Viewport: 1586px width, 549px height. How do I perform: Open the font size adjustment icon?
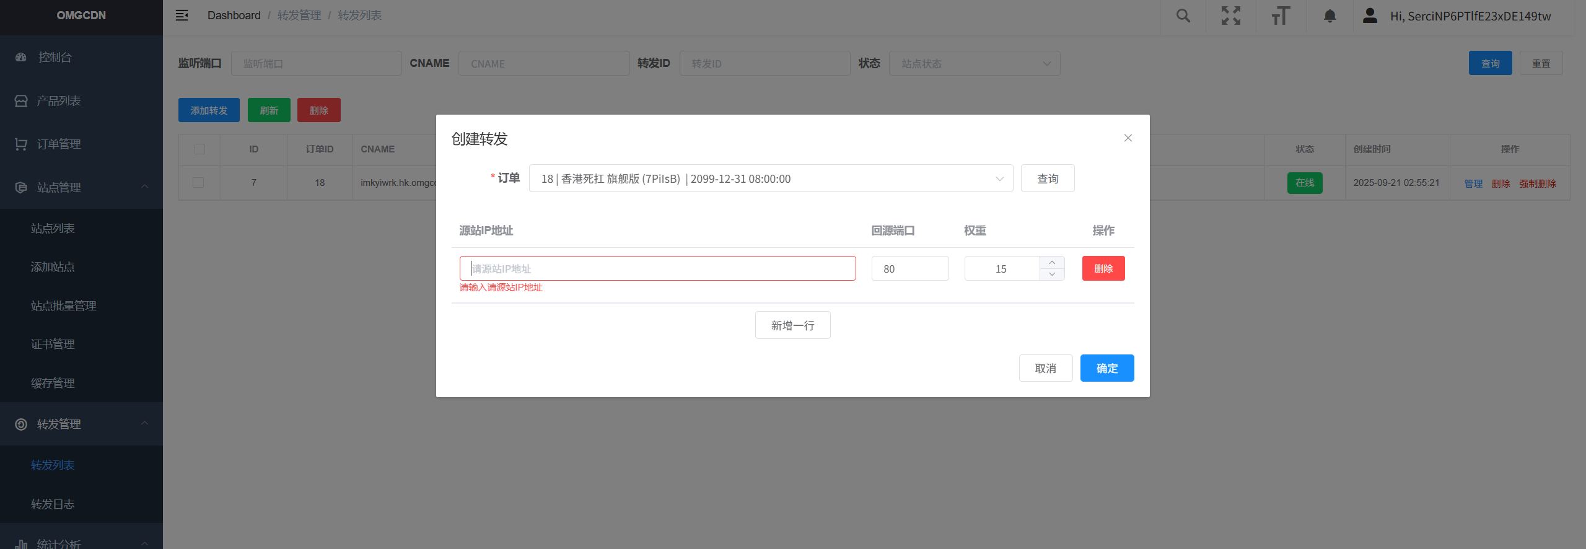point(1280,16)
